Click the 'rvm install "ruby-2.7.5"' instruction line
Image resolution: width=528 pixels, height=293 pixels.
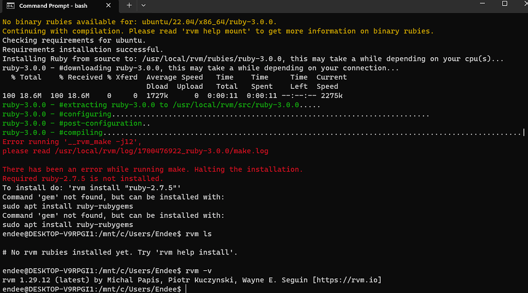[92, 188]
